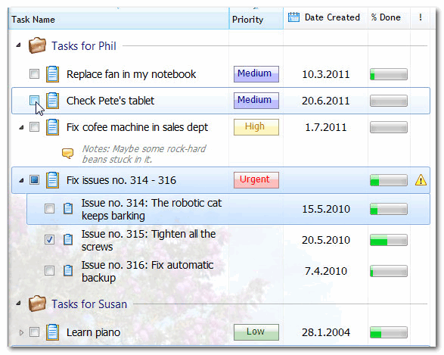Click the calendar icon in Date Created header
The height and width of the screenshot is (355, 444).
pos(293,17)
